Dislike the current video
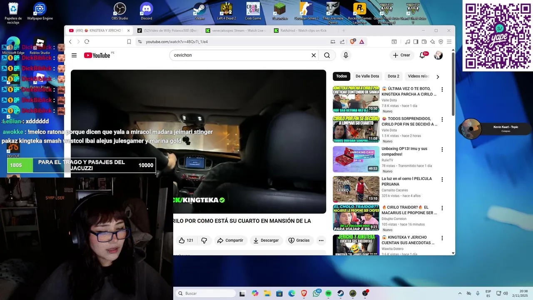 coord(204,240)
